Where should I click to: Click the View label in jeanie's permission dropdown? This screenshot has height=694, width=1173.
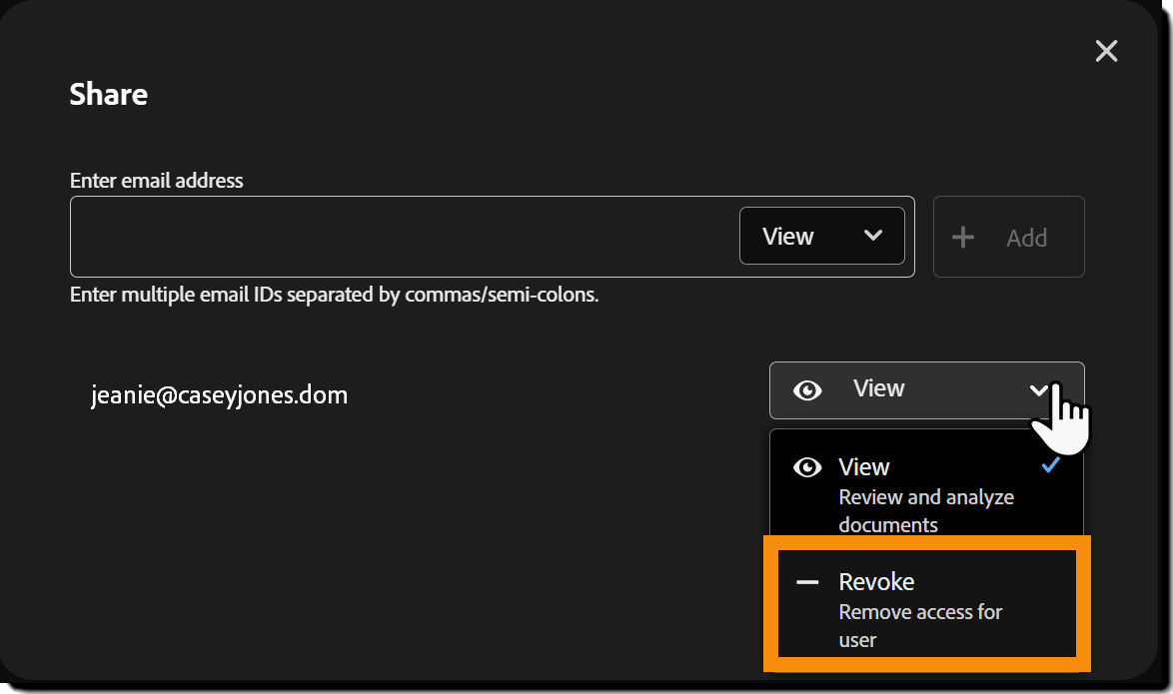[879, 388]
